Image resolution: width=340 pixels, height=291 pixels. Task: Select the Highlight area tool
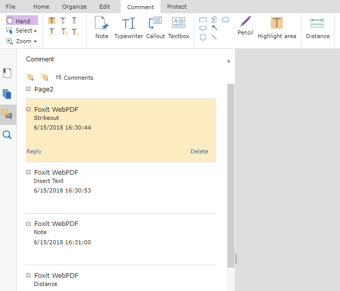coord(277,27)
